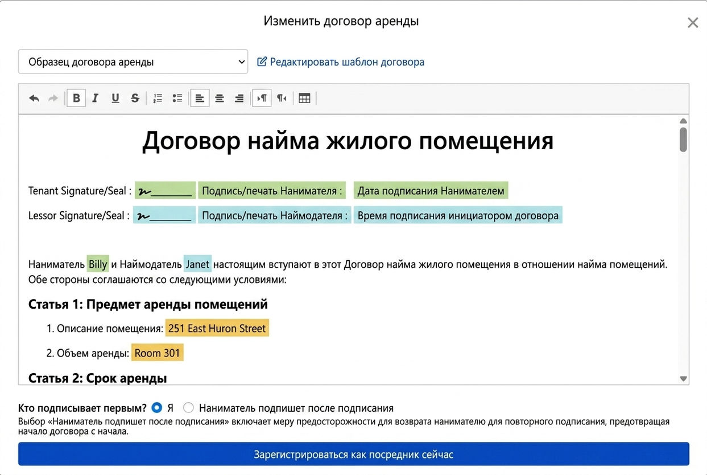707x475 pixels.
Task: Click the 251 East Huron Street field
Action: click(217, 328)
